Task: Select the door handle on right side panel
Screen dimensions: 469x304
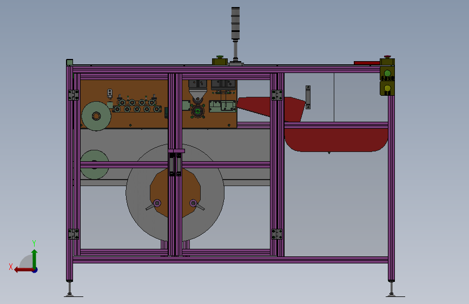Action: 308,97
